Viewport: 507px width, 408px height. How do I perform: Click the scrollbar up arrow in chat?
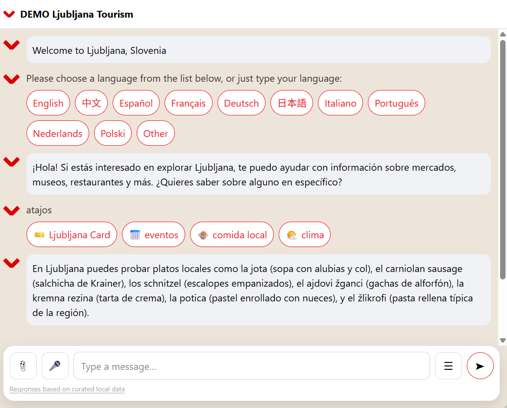[x=502, y=34]
